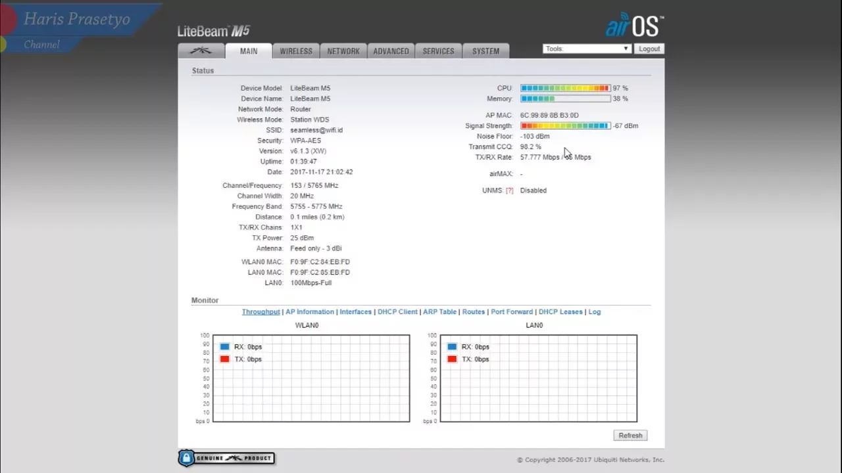Click the TX Power value 25 dBm
The height and width of the screenshot is (473, 842).
click(x=302, y=238)
